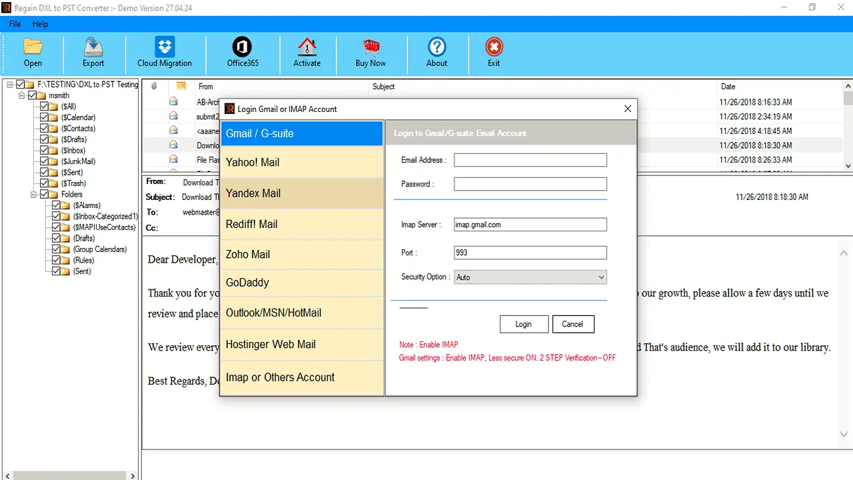This screenshot has width=853, height=480.
Task: Toggle the ($Calendar) checkbox
Action: 44,117
